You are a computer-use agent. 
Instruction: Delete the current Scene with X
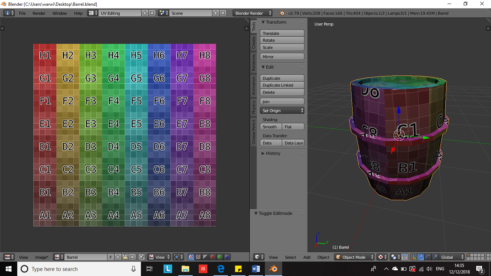coord(223,13)
